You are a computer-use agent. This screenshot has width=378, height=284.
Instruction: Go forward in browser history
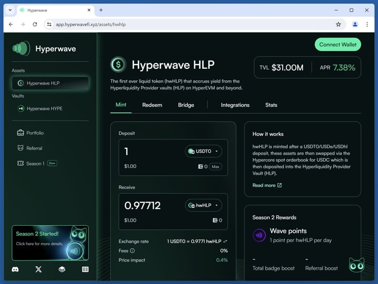click(22, 24)
